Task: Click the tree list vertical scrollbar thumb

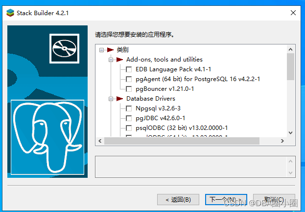Action: click(291, 66)
